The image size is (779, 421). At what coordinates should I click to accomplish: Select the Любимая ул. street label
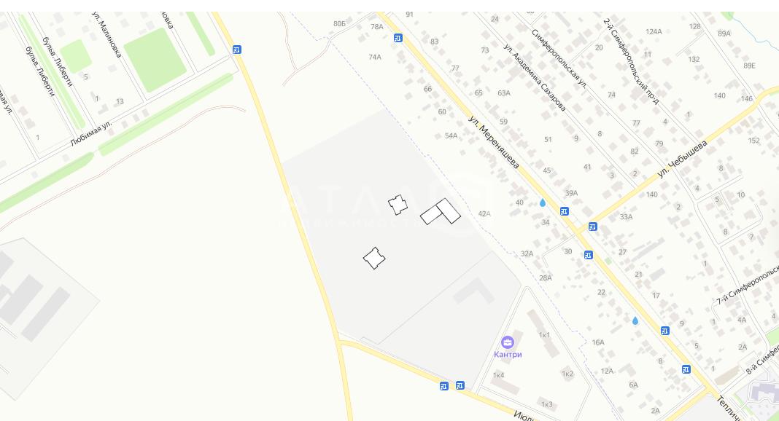tap(91, 133)
